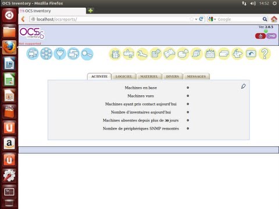Viewport: 279px width, 209px height.
Task: Click the browser reload button
Action: (201, 19)
